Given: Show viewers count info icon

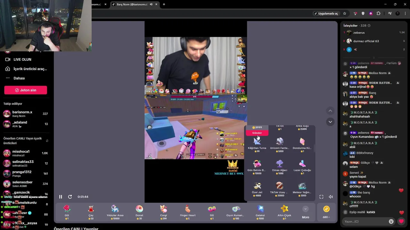Looking at the screenshot, I should (x=369, y=26).
